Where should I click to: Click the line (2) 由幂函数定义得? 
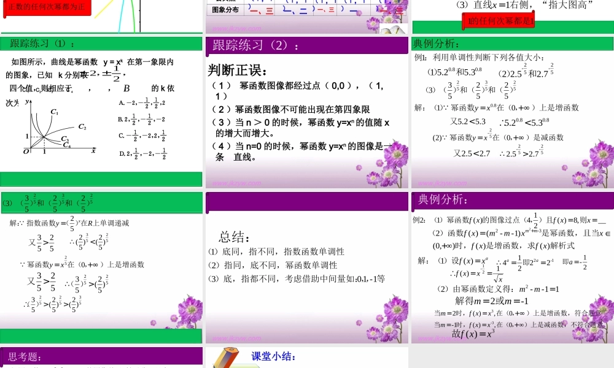(x=498, y=289)
